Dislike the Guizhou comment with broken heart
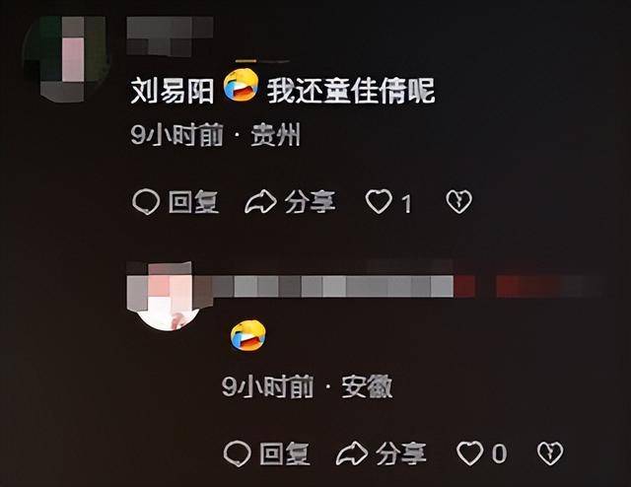The width and height of the screenshot is (631, 487). click(458, 201)
